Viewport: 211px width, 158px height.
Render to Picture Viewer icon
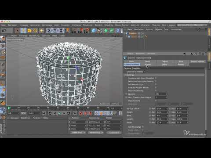click(x=80, y=30)
